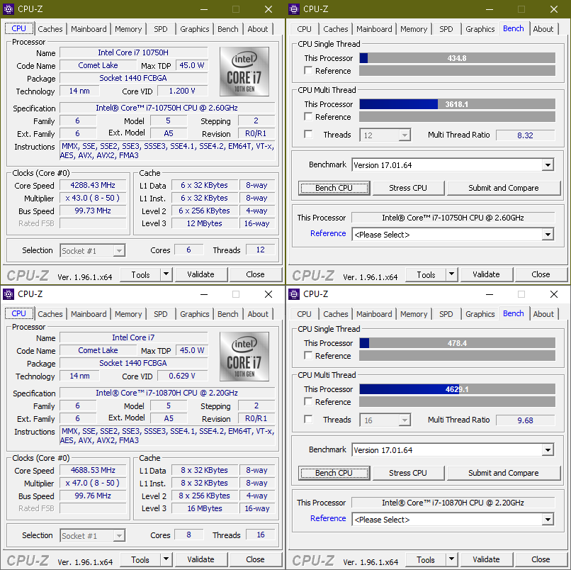Viewport: 571px width, 570px height.
Task: Click Validate in i7-10750H CPU window
Action: (x=201, y=274)
